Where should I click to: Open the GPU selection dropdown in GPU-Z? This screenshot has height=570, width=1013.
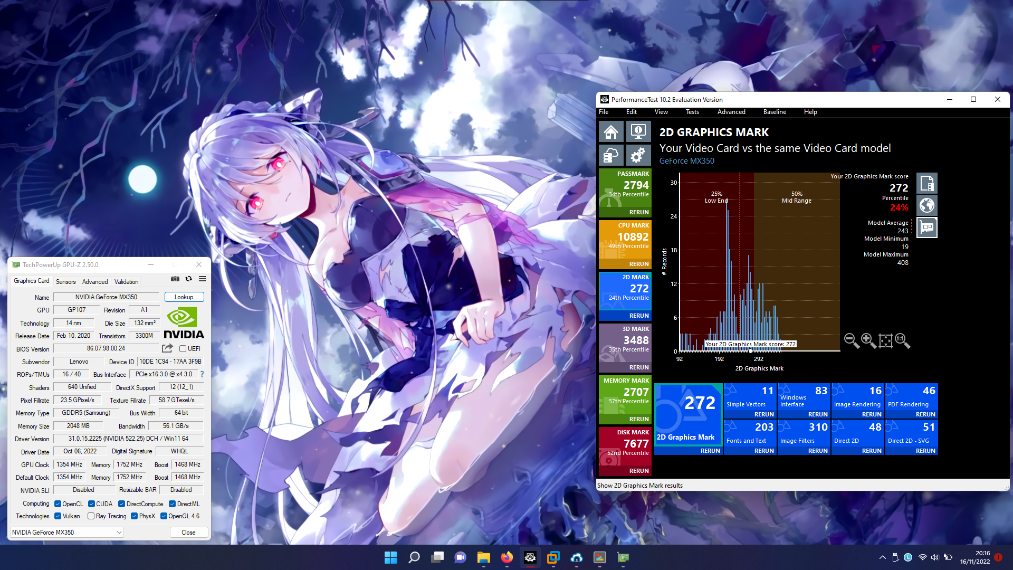(67, 533)
